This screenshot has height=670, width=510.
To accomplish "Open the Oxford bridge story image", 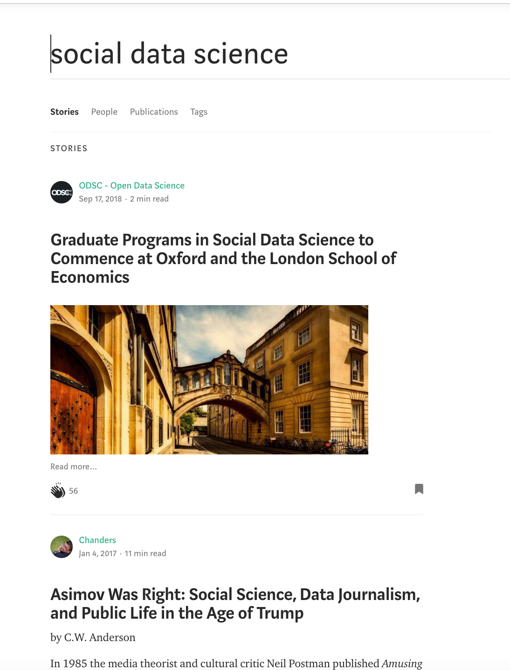I will (209, 379).
